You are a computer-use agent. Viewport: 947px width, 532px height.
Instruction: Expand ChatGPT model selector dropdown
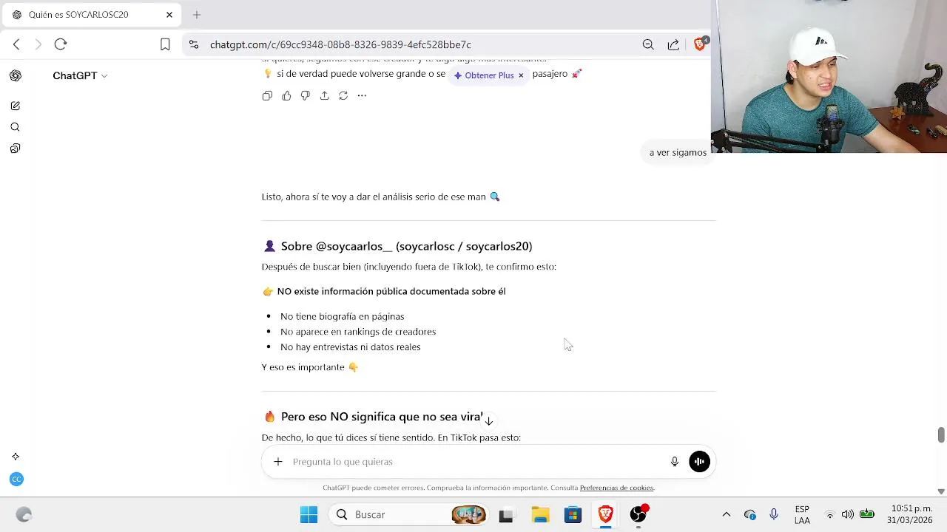coord(80,75)
